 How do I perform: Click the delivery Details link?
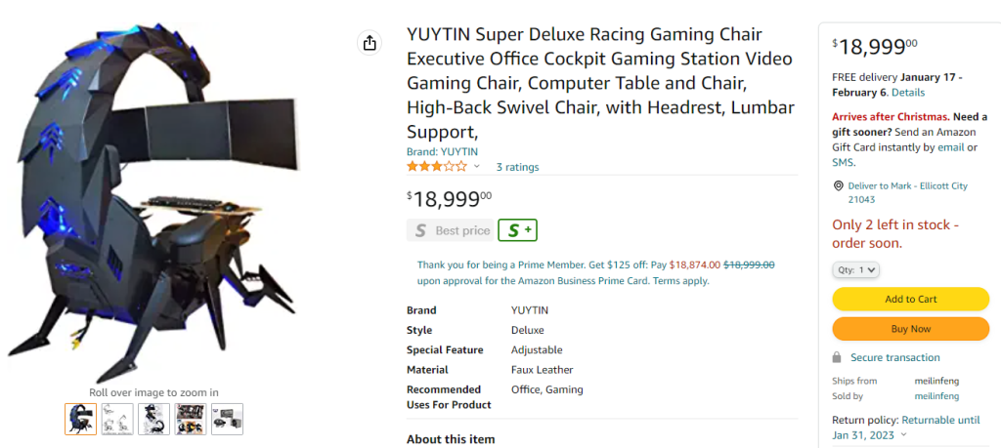click(907, 93)
